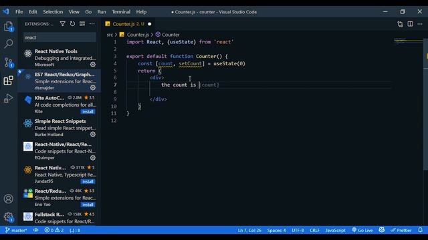
Task: Open errors and warnings problems indicator
Action: 54,230
